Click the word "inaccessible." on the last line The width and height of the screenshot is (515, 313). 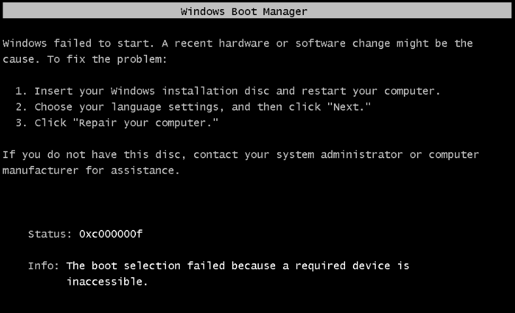click(107, 282)
